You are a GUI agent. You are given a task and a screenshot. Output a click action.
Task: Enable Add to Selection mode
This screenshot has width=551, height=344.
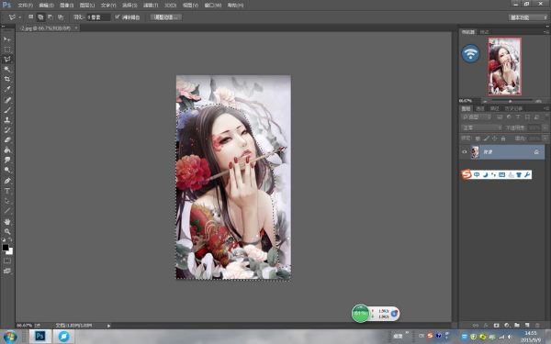click(x=40, y=17)
